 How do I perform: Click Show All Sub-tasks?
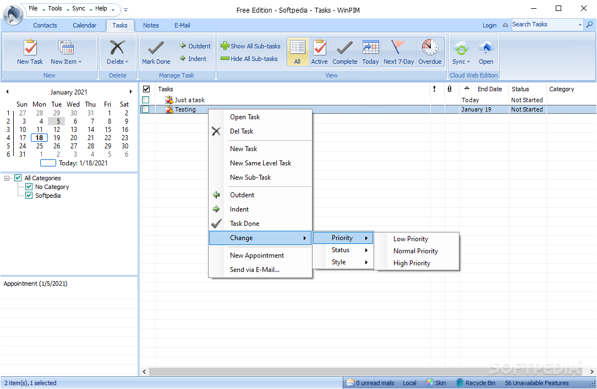point(250,46)
